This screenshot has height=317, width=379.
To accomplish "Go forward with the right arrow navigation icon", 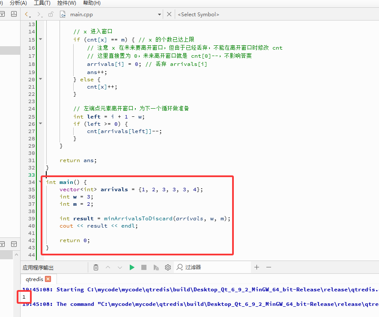I will pyautogui.click(x=39, y=15).
